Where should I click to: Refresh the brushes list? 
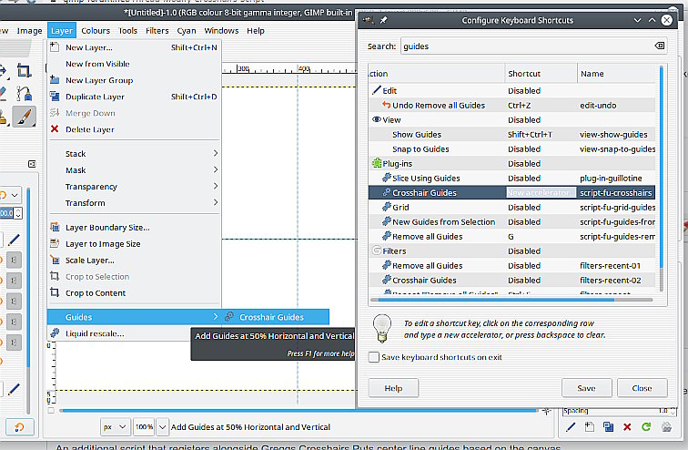click(x=646, y=426)
